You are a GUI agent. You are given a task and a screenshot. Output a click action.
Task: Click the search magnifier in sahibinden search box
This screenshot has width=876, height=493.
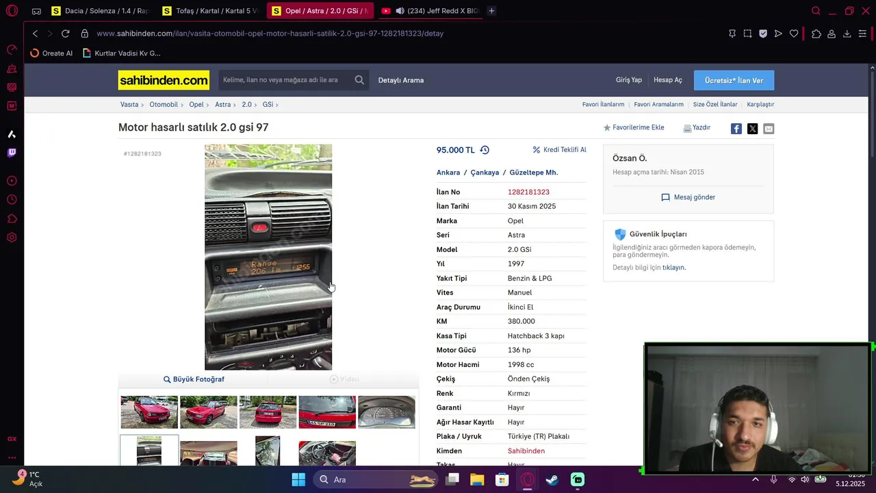click(x=359, y=80)
